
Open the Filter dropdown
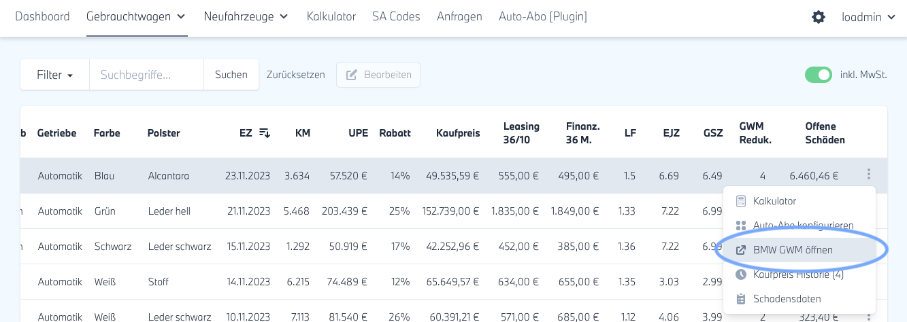tap(55, 75)
